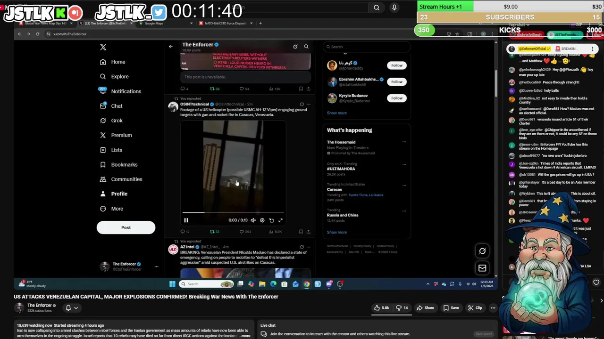This screenshot has height=339, width=604.
Task: Click Show more under follow suggestions
Action: (337, 113)
